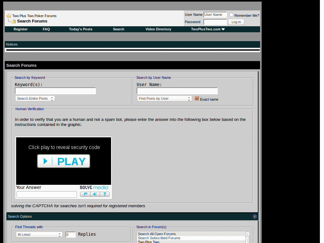Open Find Posts by User dropdown
The image size is (324, 243).
(164, 99)
